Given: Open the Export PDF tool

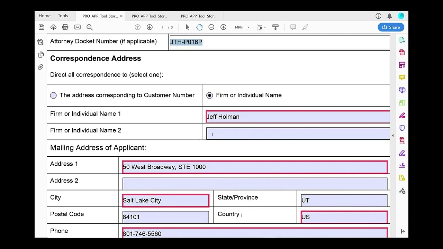Looking at the screenshot, I should (x=402, y=40).
